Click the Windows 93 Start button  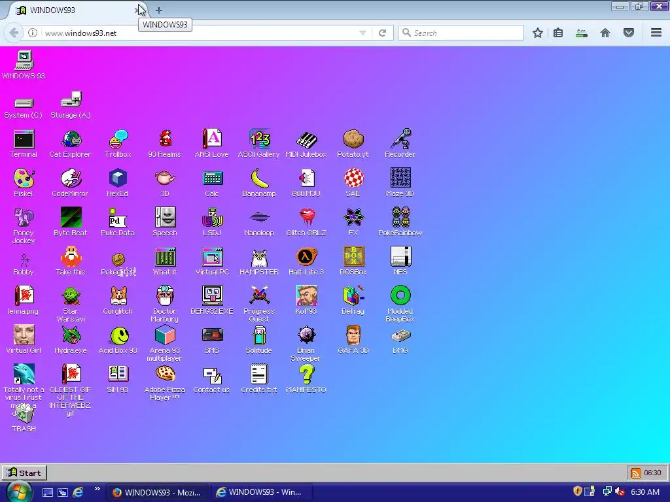[x=24, y=473]
